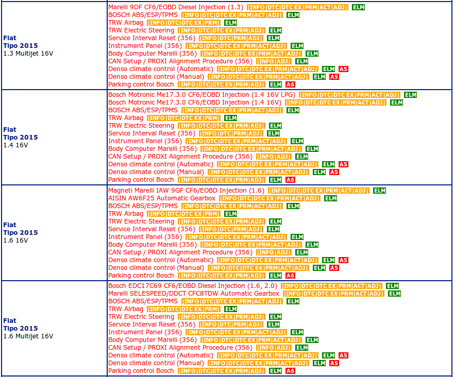This screenshot has width=454, height=377.
Task: Click ELM badge beside Marelli SELESPEED/DDCT gearbox
Action: point(394,294)
